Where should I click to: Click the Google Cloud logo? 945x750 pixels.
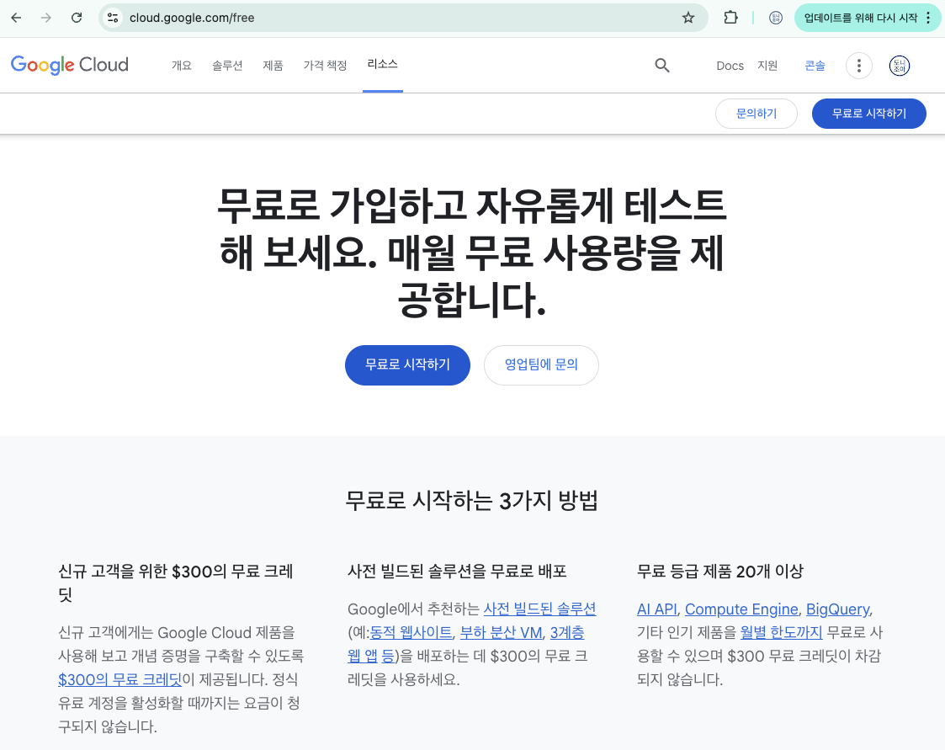click(69, 65)
